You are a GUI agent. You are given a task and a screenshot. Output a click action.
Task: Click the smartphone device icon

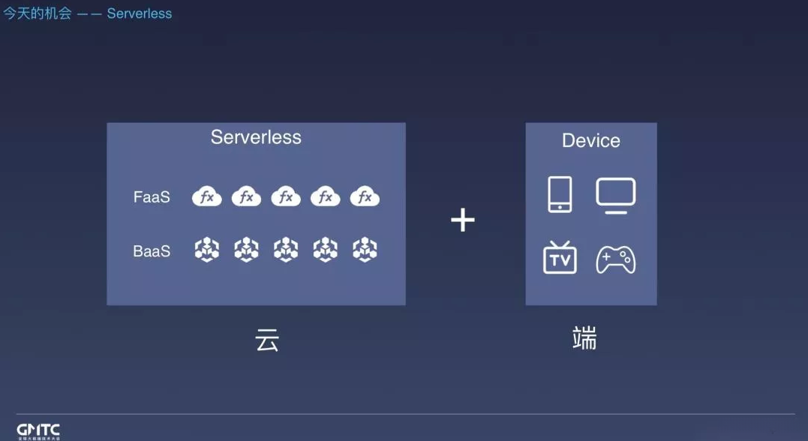[x=560, y=194]
